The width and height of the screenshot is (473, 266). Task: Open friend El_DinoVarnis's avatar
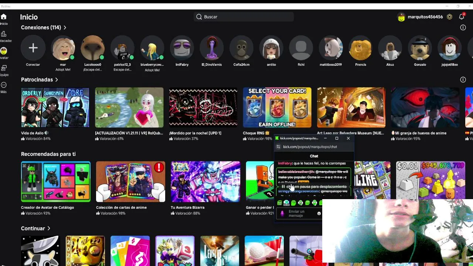(x=212, y=48)
